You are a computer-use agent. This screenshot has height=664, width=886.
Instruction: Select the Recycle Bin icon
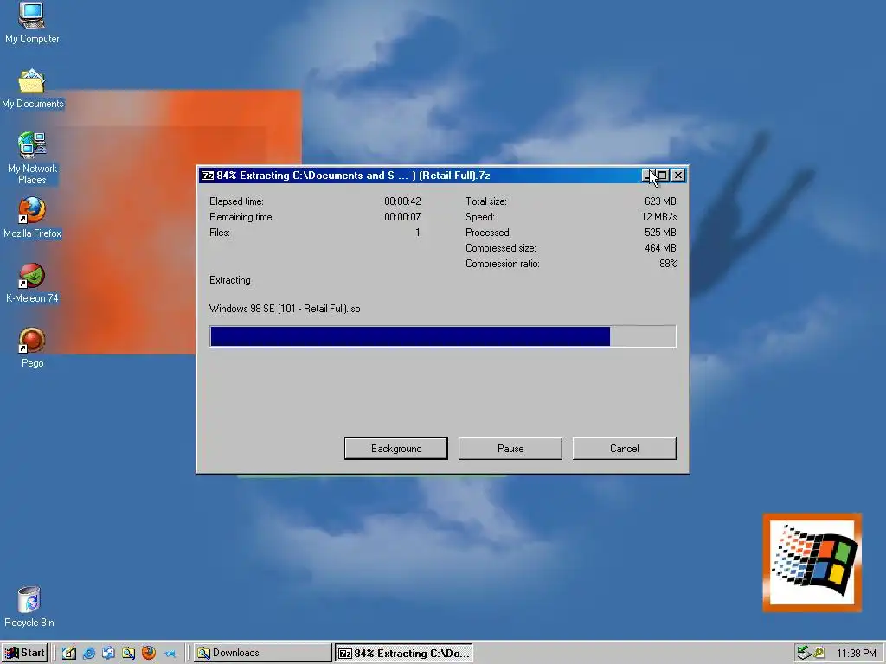pos(29,607)
